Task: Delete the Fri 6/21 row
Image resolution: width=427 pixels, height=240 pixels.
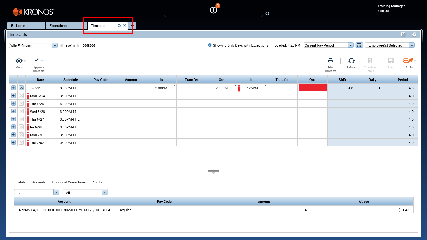Action: pos(21,88)
